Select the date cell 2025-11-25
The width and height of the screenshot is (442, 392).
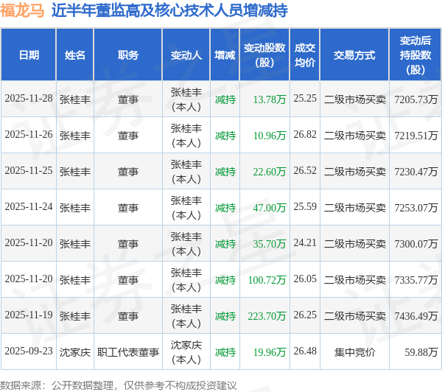(29, 171)
